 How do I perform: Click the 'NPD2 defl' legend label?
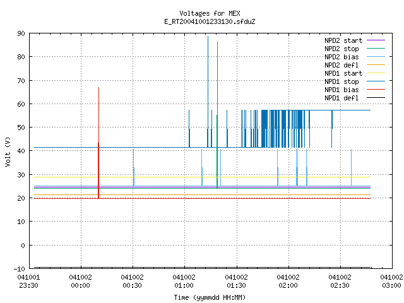[342, 65]
